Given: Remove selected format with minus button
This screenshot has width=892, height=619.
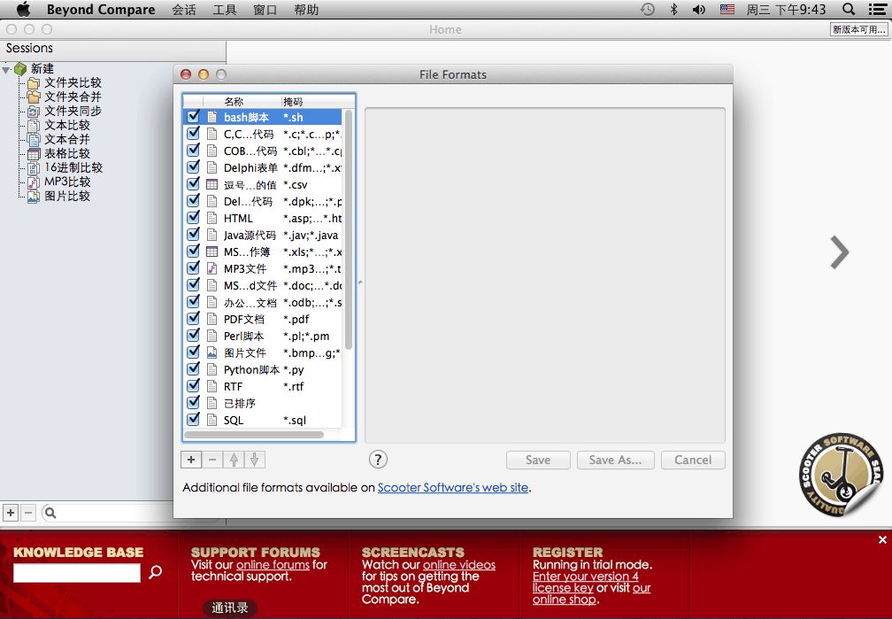Looking at the screenshot, I should [x=212, y=460].
